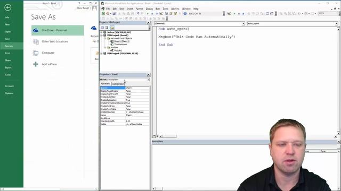Click the Undo icon in VBA toolbar

pos(138,13)
